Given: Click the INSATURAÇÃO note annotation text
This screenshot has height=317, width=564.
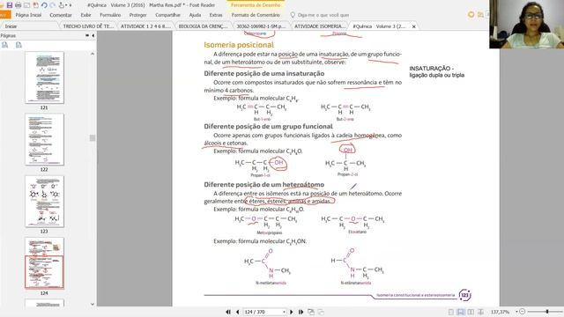Looking at the screenshot, I should 437,71.
